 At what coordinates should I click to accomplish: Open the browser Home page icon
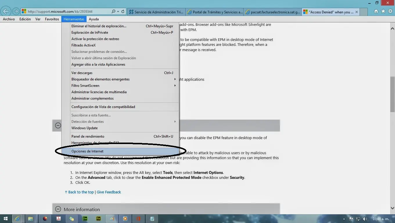376,11
